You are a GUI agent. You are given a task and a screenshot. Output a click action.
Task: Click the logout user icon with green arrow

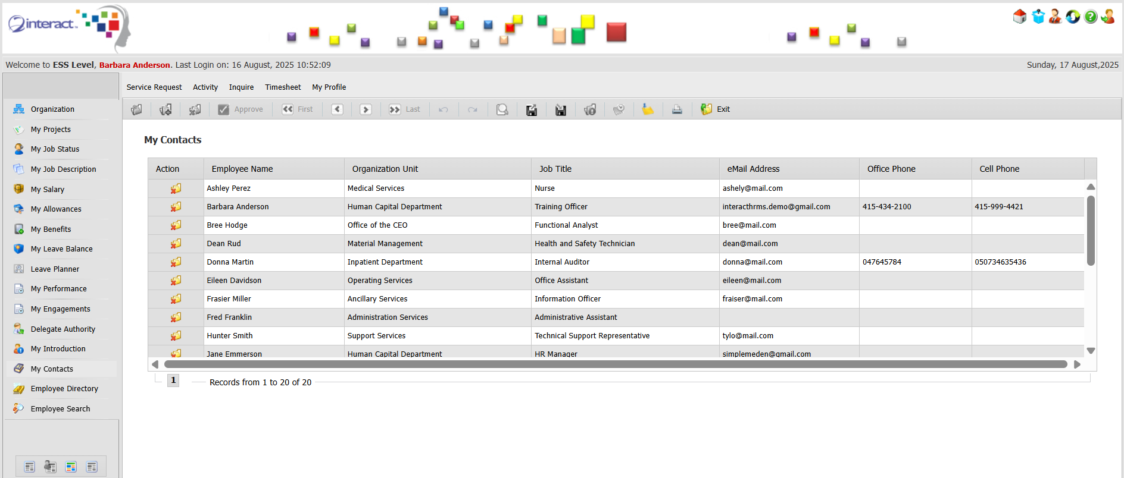(1108, 17)
